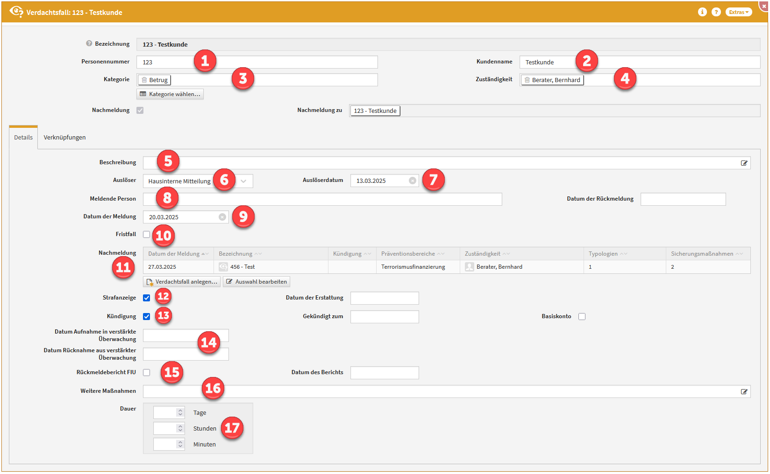Open help via question mark icon
Screen dimensions: 770x474
click(x=716, y=12)
